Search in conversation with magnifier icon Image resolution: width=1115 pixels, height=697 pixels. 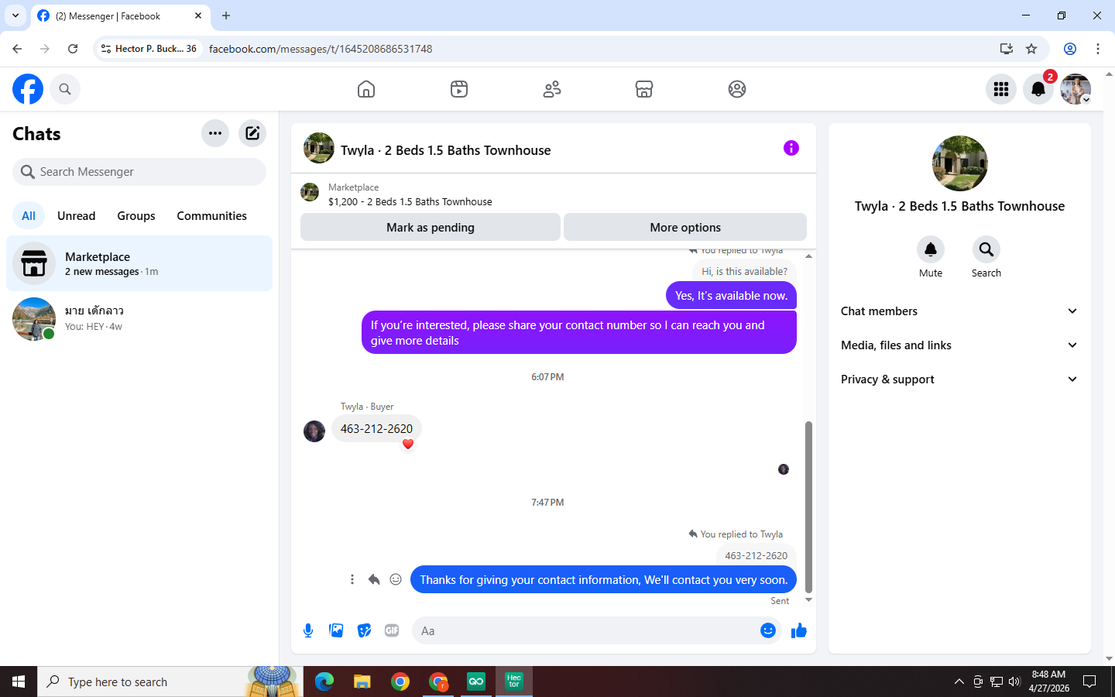click(986, 249)
